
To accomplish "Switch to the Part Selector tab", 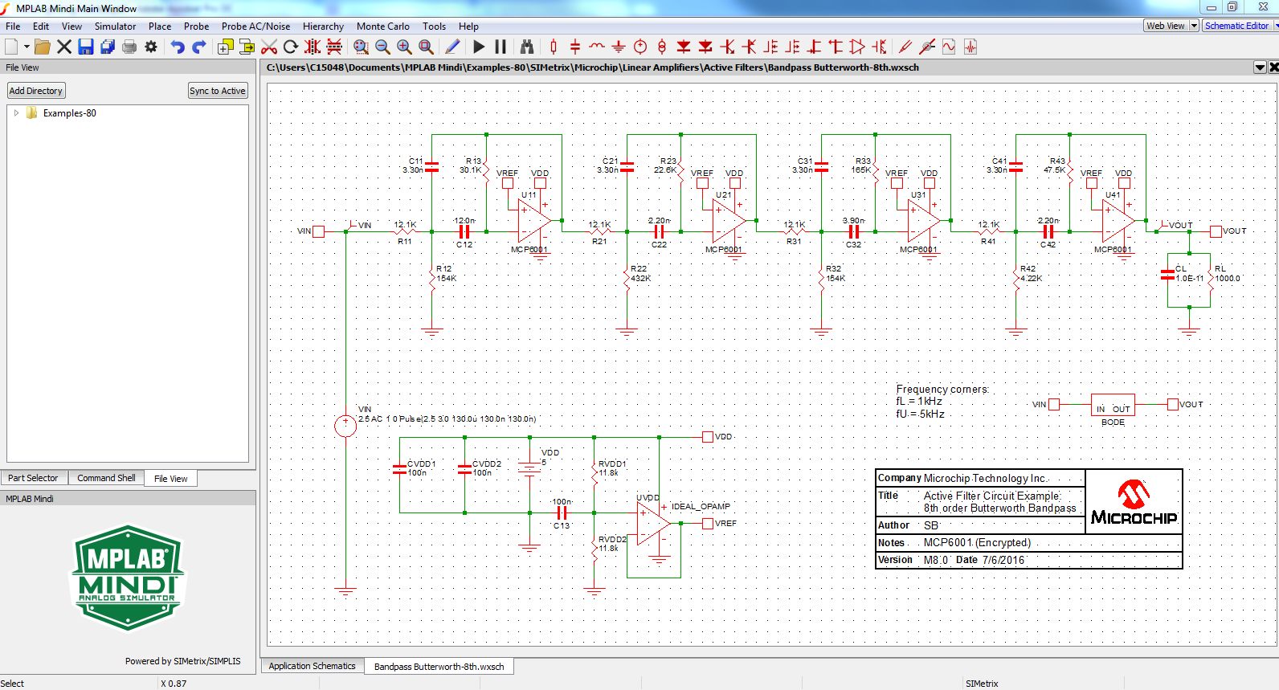I will [33, 478].
